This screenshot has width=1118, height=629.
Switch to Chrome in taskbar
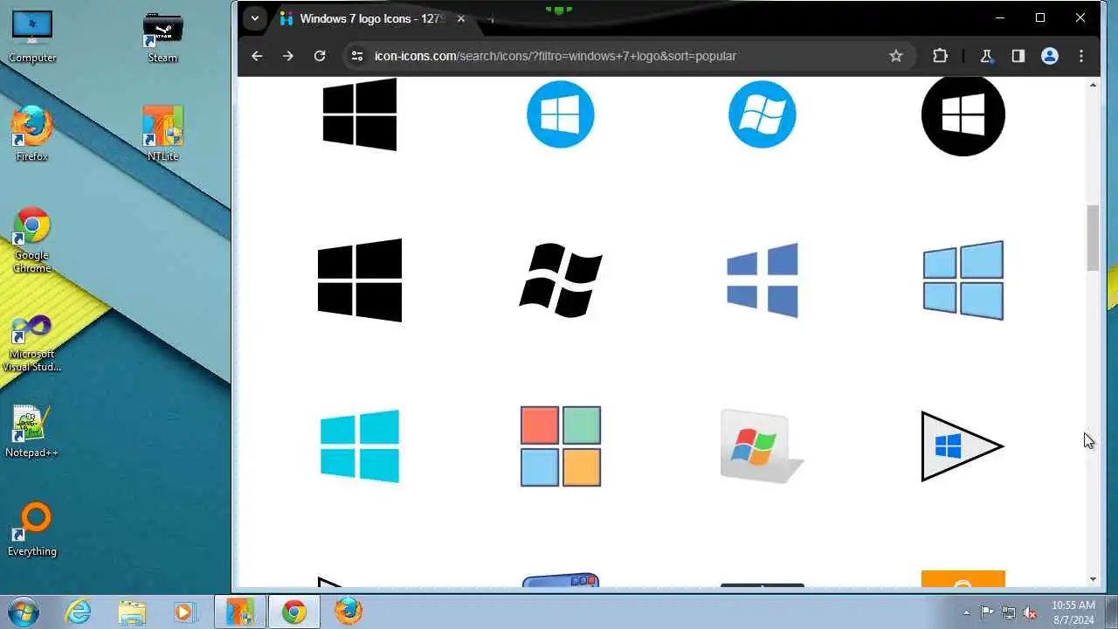293,611
